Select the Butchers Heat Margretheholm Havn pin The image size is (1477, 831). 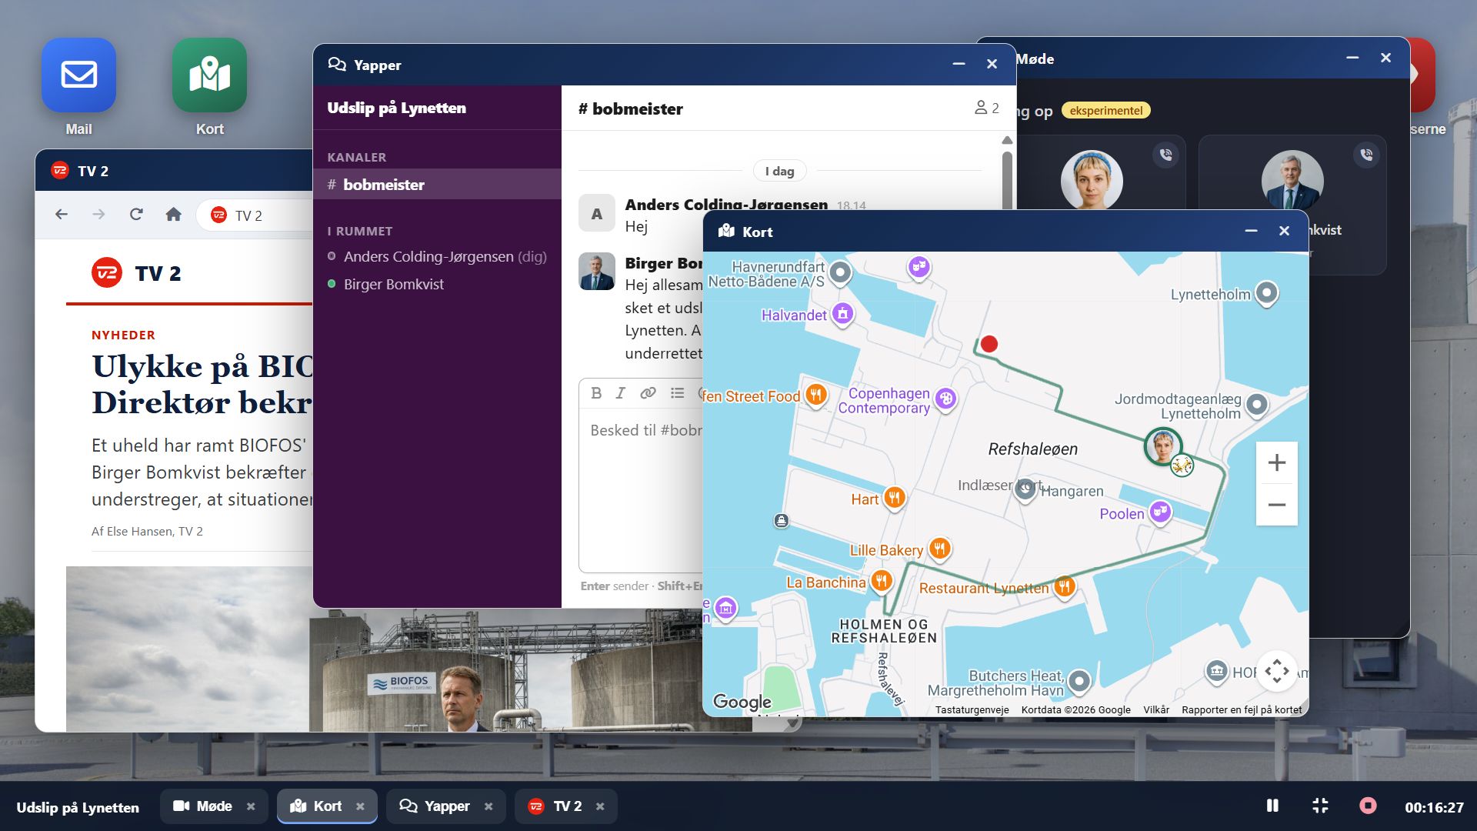(1080, 681)
